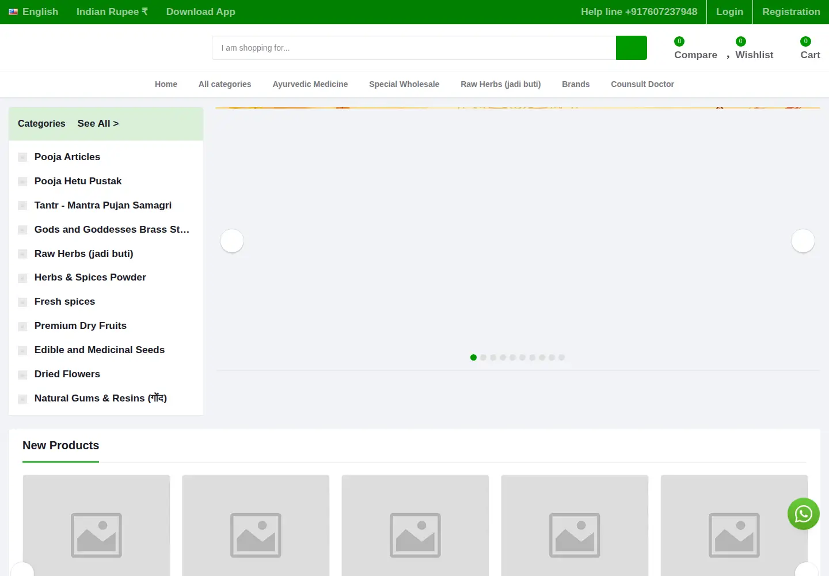This screenshot has width=829, height=576.
Task: Click the Natural Gums & Resins icon
Action: (x=22, y=399)
